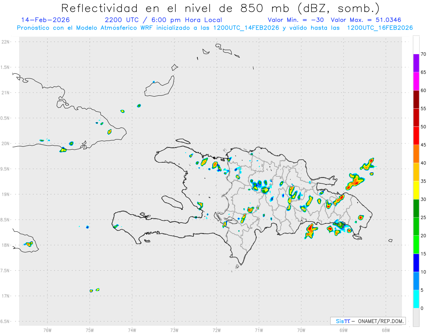Image resolution: width=433 pixels, height=335 pixels.
Task: Click the "0" color scale label
Action: pos(422,308)
